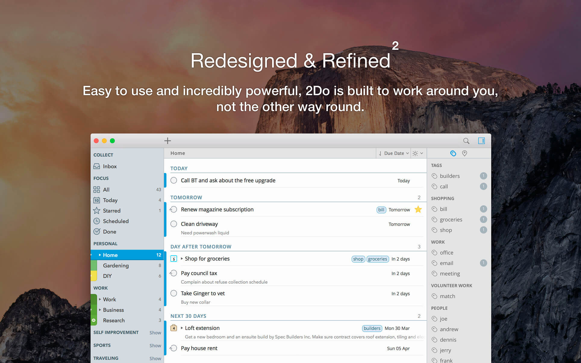
Task: Mark 'Call BT and ask about the free upgrade' complete
Action: pos(173,180)
